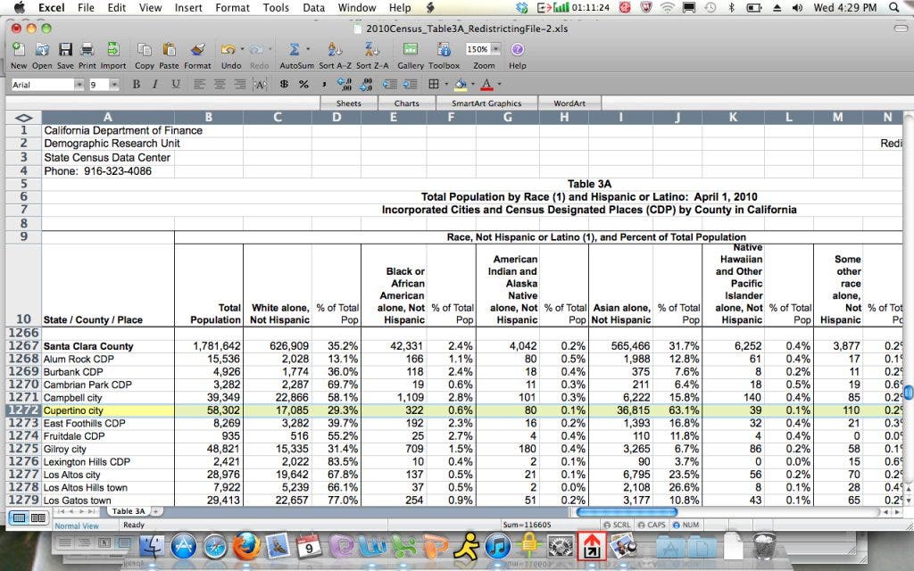Save the workbook using Save icon

[65, 50]
